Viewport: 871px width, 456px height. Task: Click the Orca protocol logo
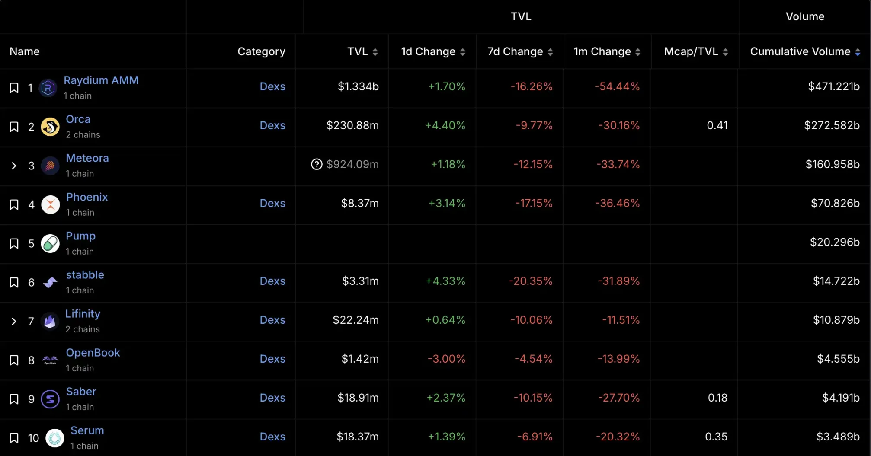pyautogui.click(x=50, y=127)
